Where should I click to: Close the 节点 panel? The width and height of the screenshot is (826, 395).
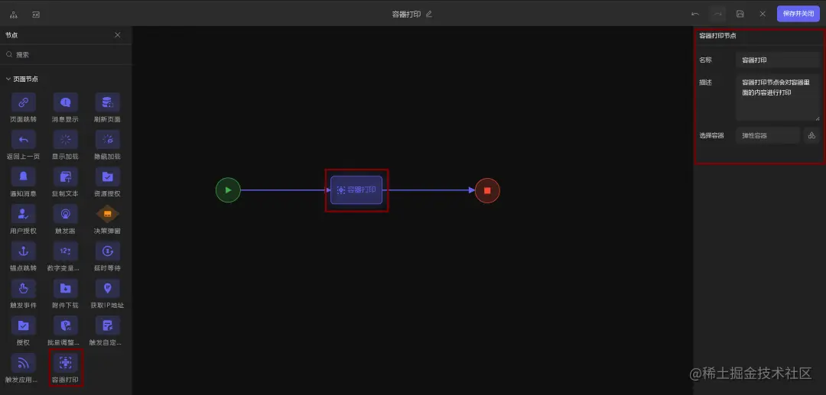click(x=118, y=34)
